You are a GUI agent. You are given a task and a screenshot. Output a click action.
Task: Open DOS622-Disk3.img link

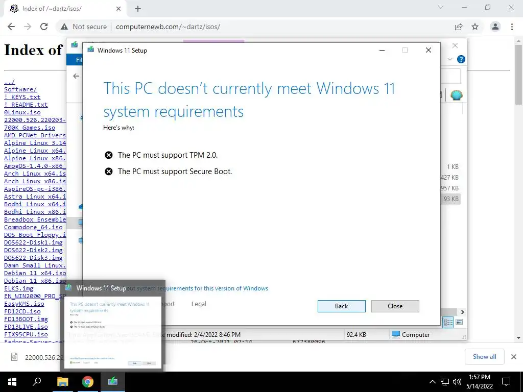[33, 258]
